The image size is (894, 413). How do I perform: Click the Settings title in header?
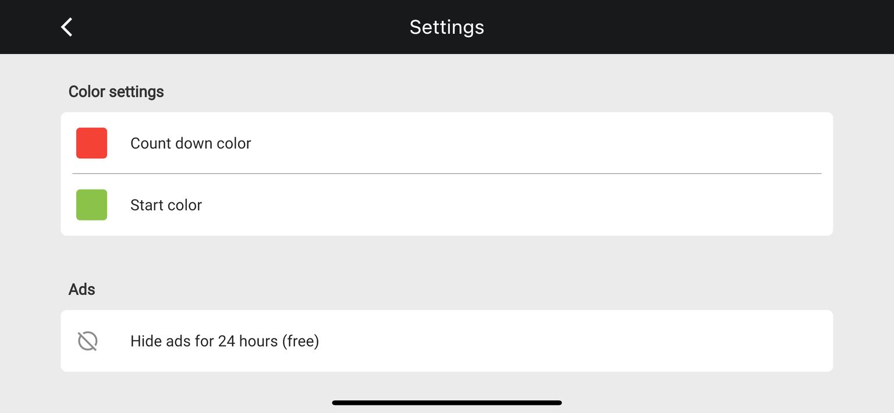pyautogui.click(x=447, y=27)
